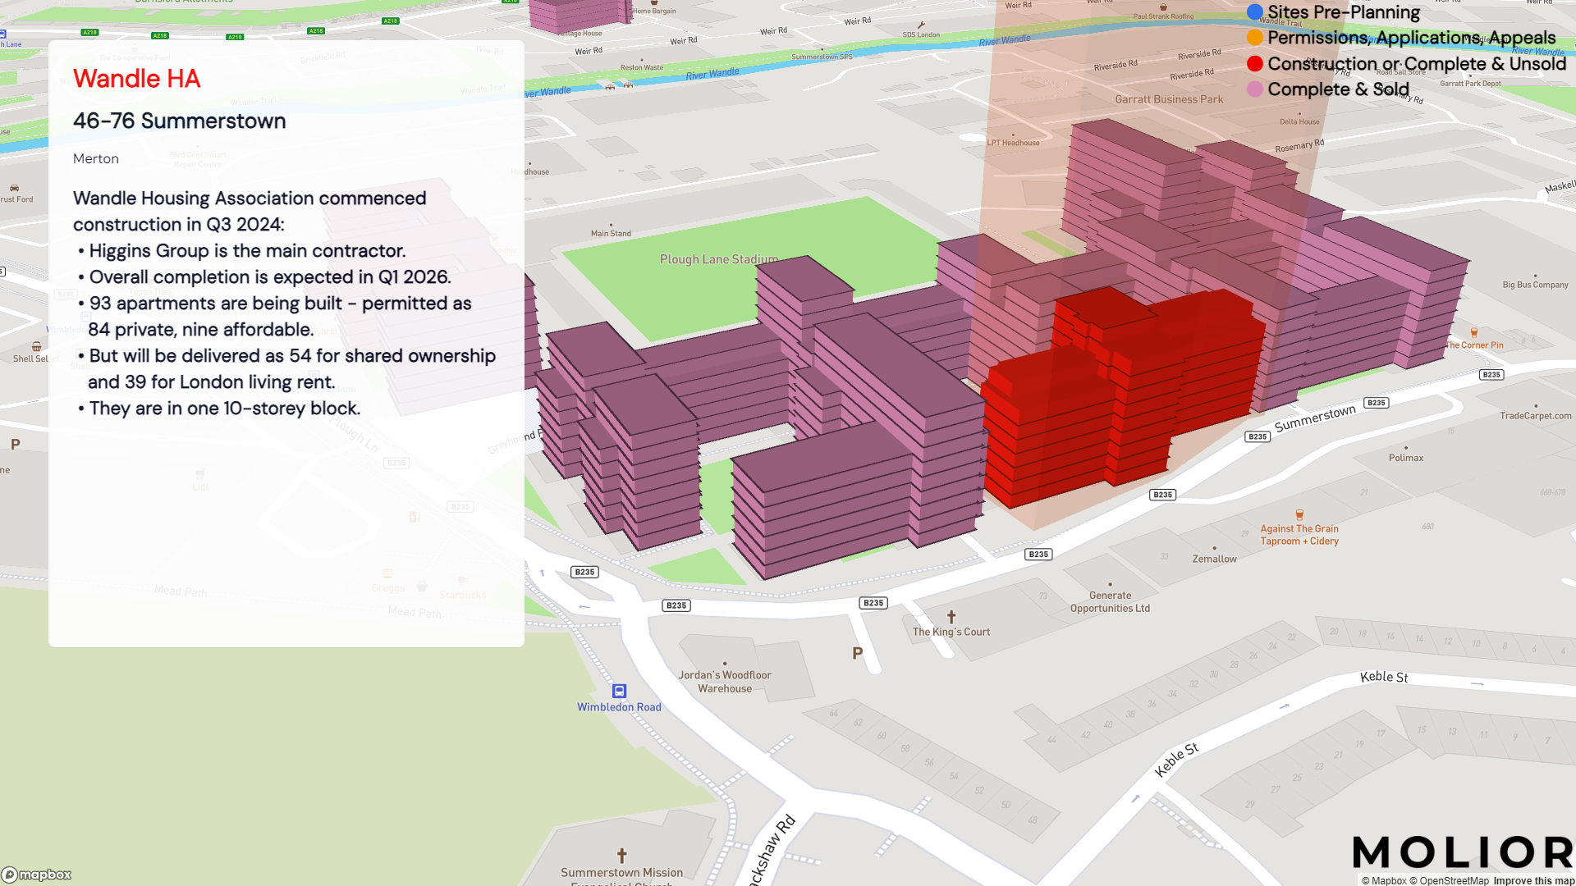This screenshot has width=1576, height=886.
Task: Select Construction or Complete & Unsold label
Action: click(x=1417, y=64)
